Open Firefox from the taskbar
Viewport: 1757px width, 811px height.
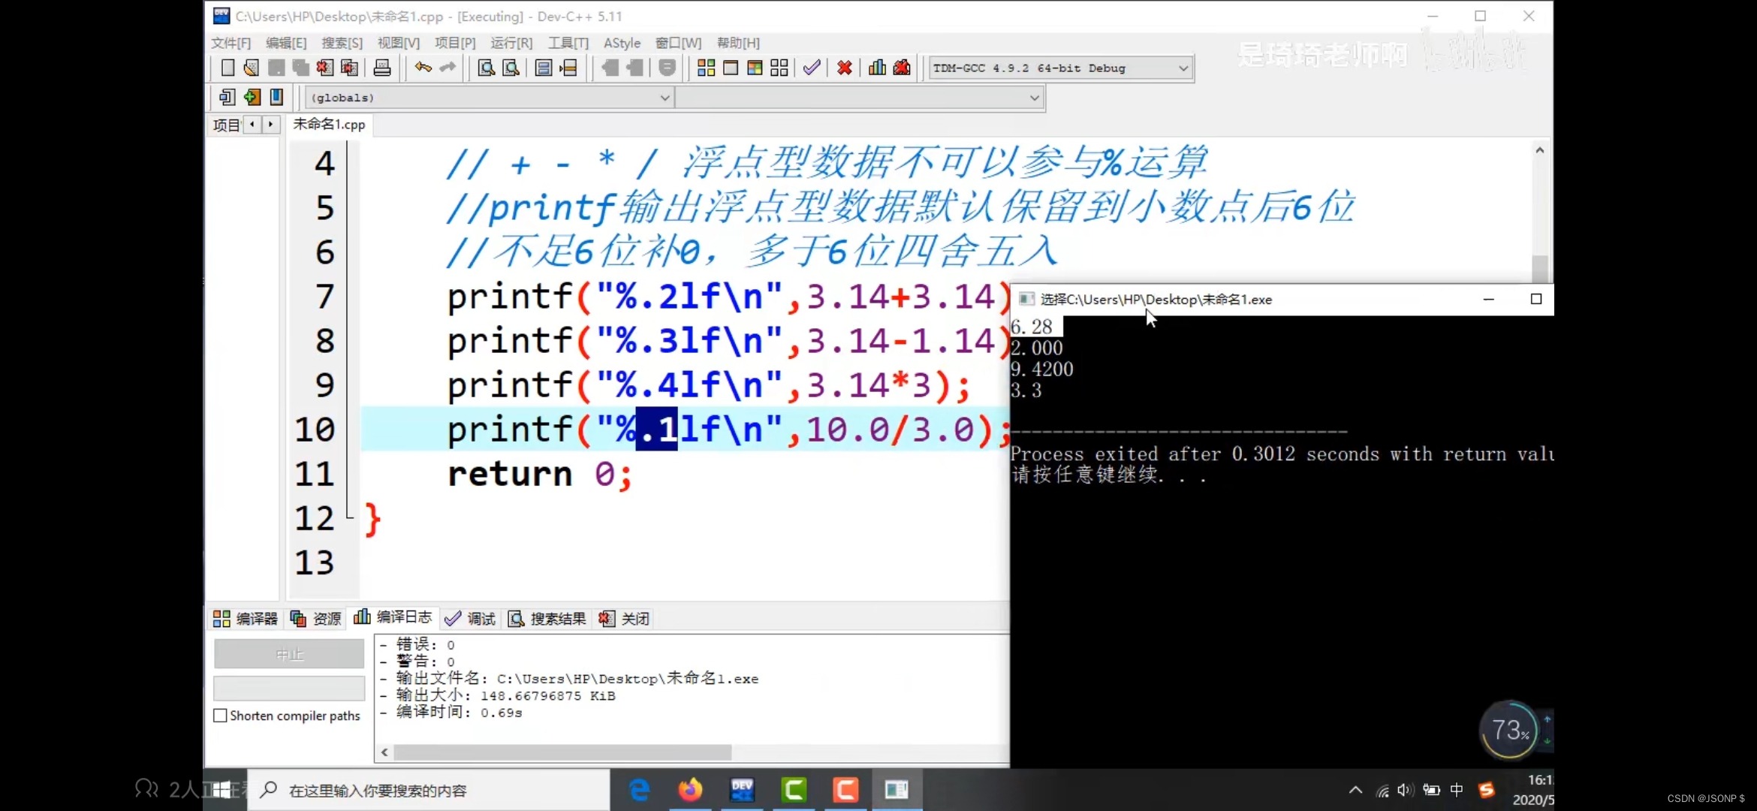(690, 790)
